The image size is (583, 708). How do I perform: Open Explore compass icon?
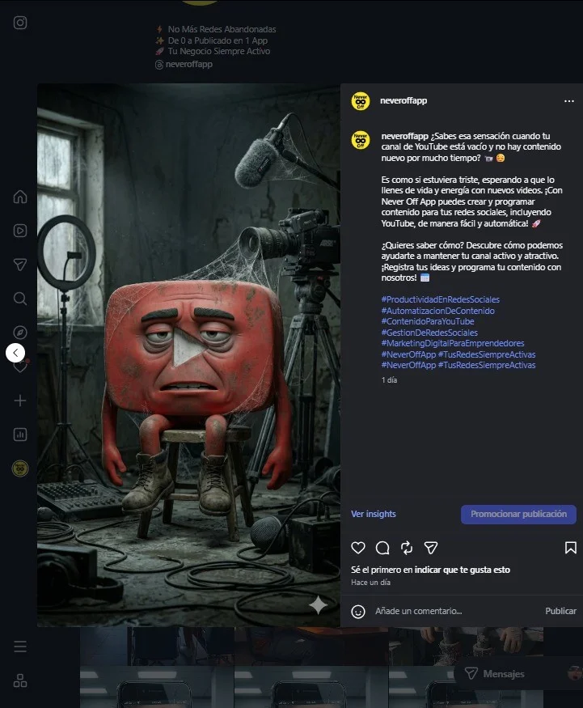pos(20,333)
